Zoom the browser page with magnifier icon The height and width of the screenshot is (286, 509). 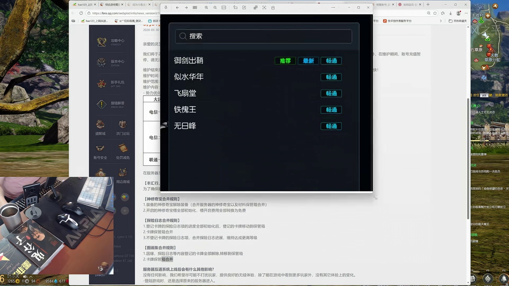pyautogui.click(x=429, y=13)
